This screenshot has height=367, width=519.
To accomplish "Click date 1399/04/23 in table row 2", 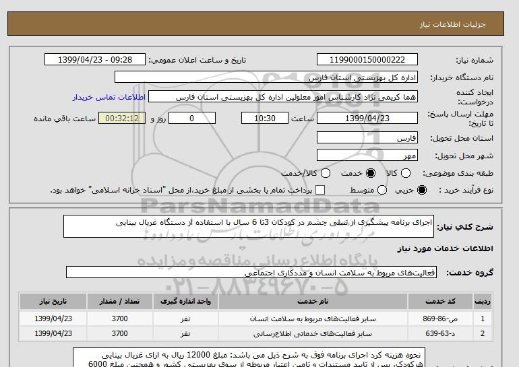I will tap(53, 333).
